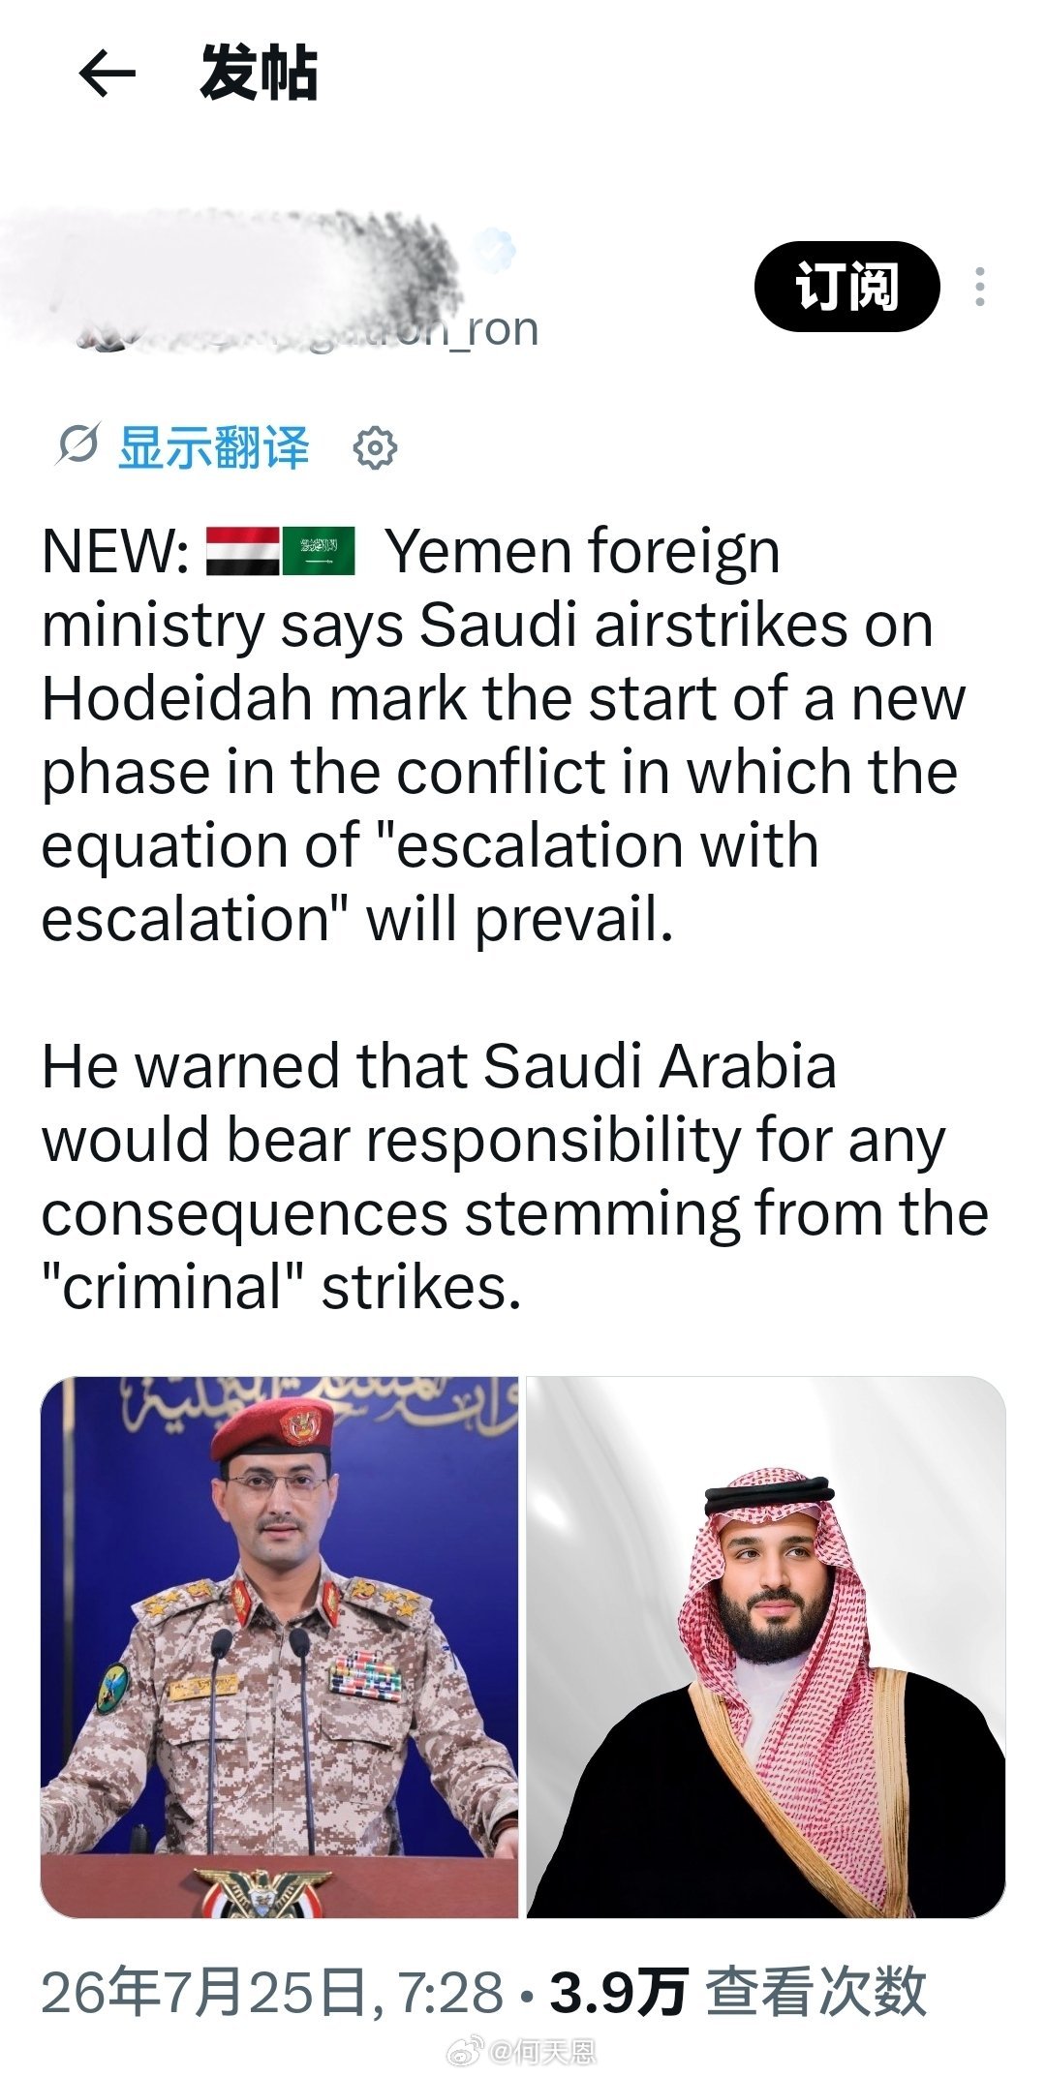Tap the blurred profile display name
The image size is (1046, 2077).
[x=232, y=257]
